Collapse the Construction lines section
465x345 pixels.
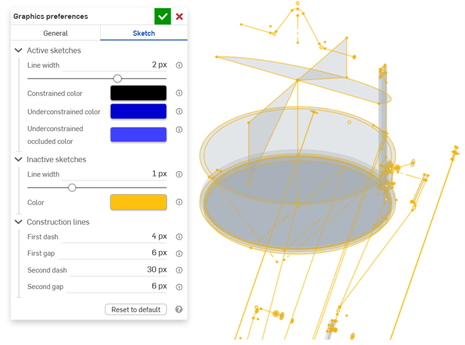pyautogui.click(x=18, y=222)
